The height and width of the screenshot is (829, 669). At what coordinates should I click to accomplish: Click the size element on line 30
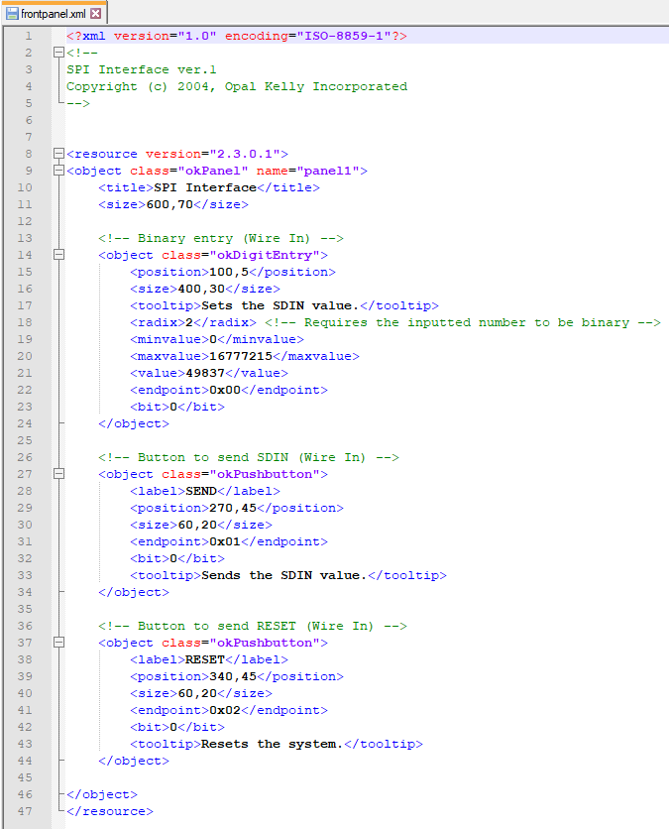coord(201,525)
